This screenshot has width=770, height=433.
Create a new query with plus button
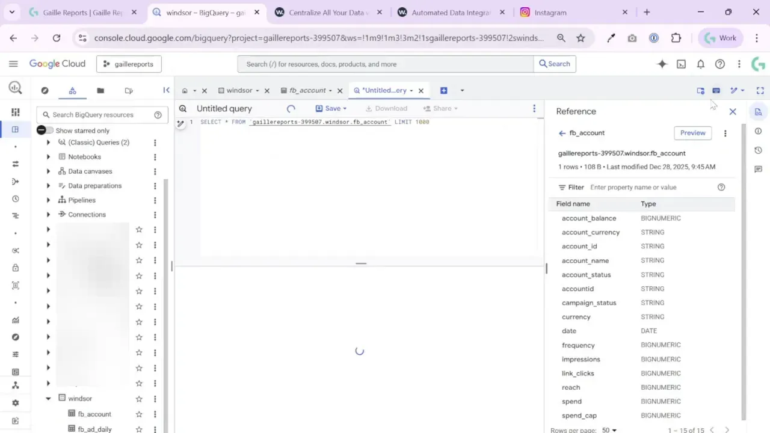(x=443, y=90)
